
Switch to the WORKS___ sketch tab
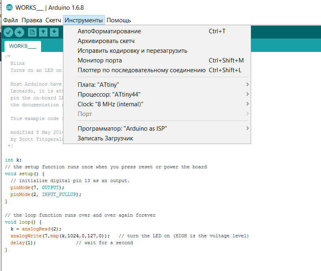[x=22, y=46]
